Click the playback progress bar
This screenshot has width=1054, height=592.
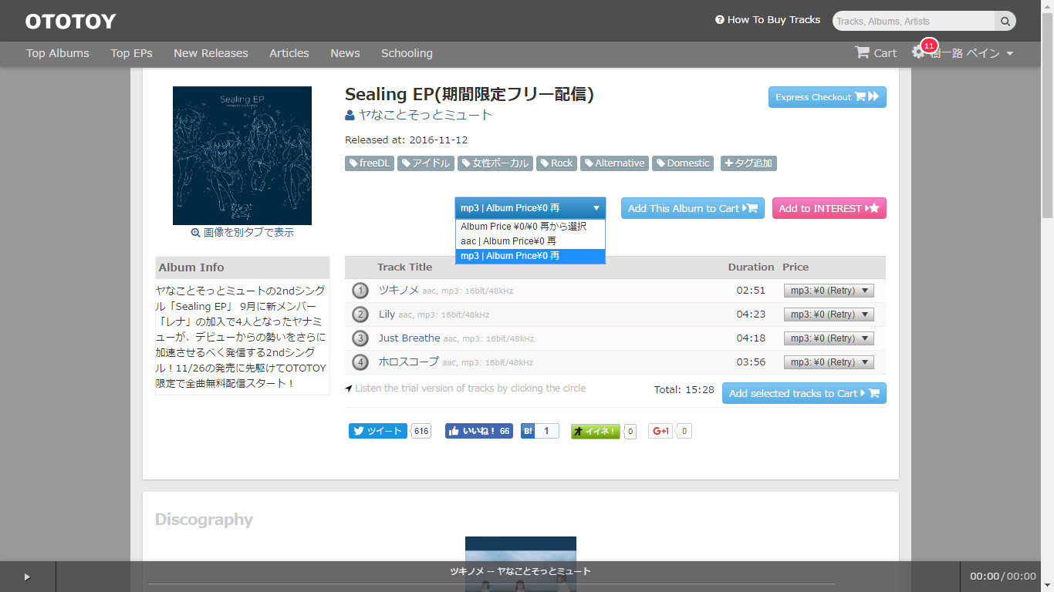click(491, 584)
